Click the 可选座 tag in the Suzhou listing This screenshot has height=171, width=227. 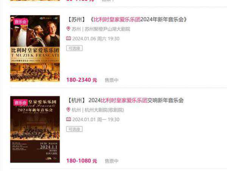tap(75, 48)
